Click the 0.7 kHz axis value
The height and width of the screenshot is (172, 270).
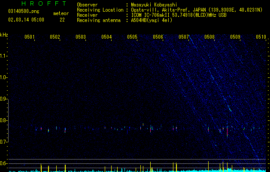3,142
